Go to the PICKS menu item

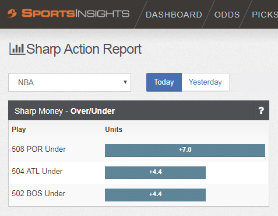point(265,15)
